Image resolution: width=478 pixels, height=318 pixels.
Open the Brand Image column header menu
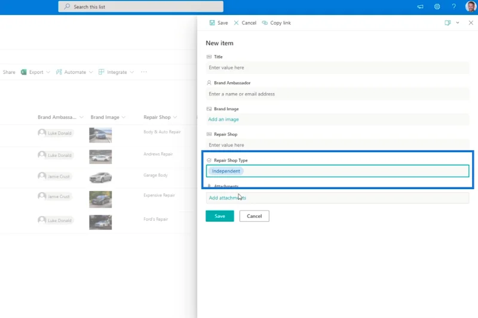coord(108,117)
